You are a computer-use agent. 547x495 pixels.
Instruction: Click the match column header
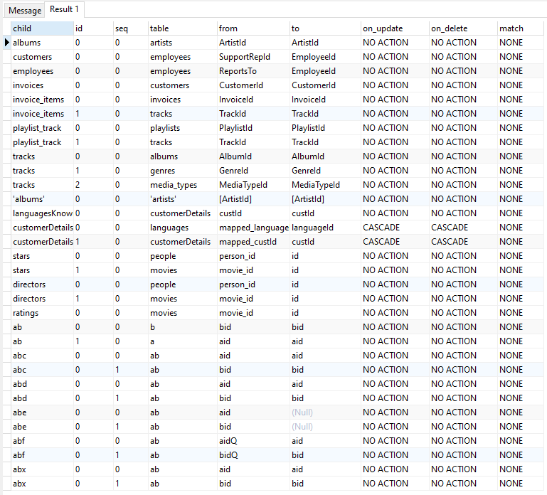click(521, 28)
